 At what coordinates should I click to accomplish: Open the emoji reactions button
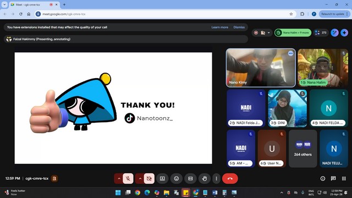click(x=177, y=179)
